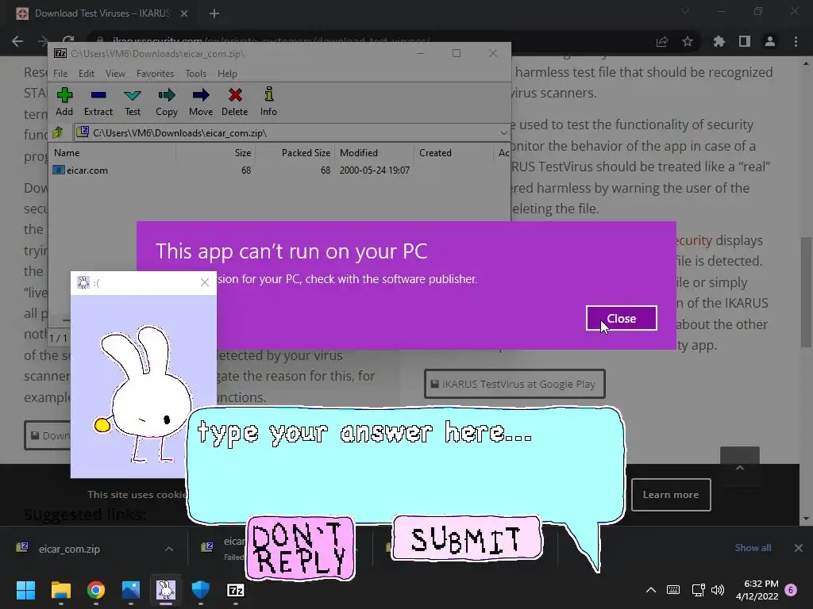Screen dimensions: 813x609
Task: Click the SUBMIT button
Action: pyautogui.click(x=467, y=538)
